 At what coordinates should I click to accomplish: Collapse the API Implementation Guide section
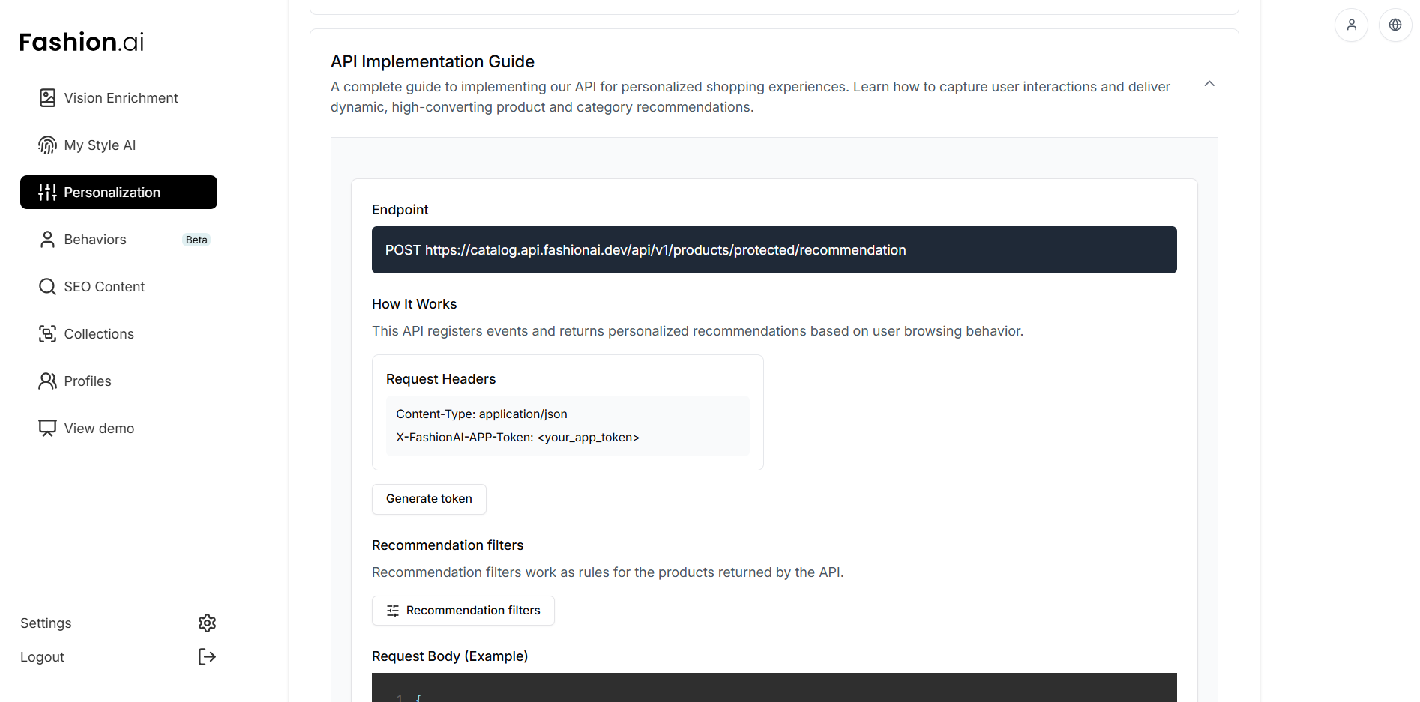point(1209,84)
